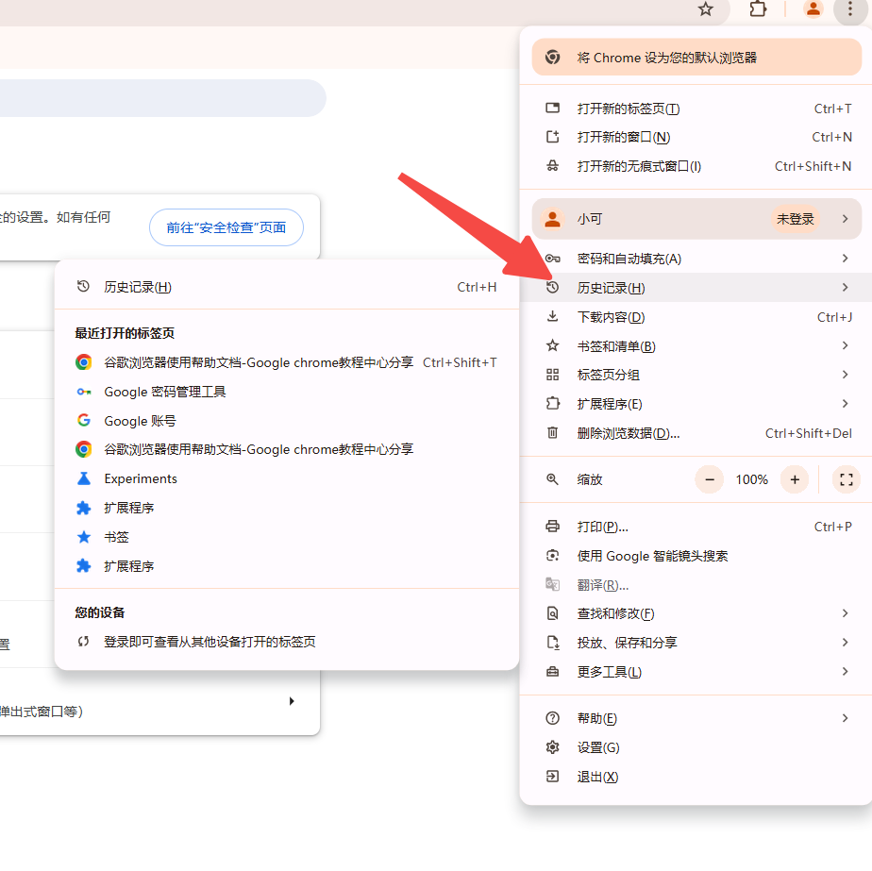
Task: Reopen Google 密码管理工具 tab
Action: click(286, 392)
